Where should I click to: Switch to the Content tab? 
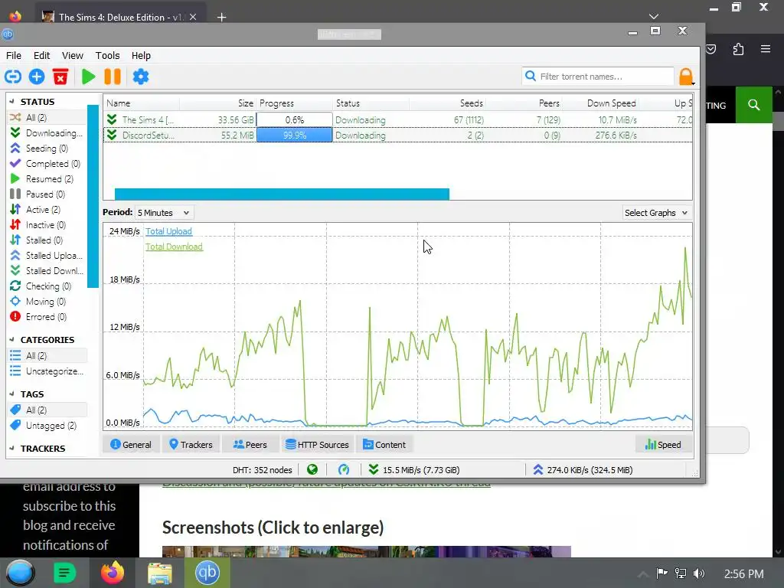384,445
